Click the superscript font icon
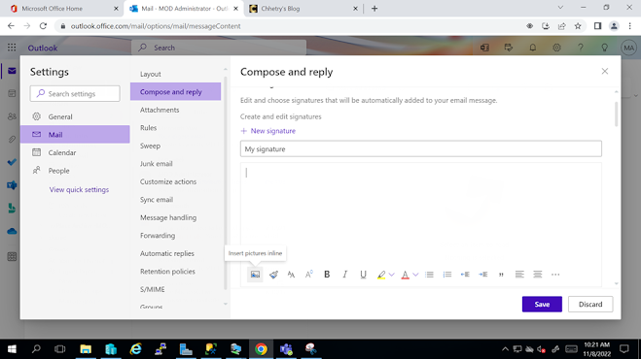The width and height of the screenshot is (641, 359). pyautogui.click(x=309, y=275)
